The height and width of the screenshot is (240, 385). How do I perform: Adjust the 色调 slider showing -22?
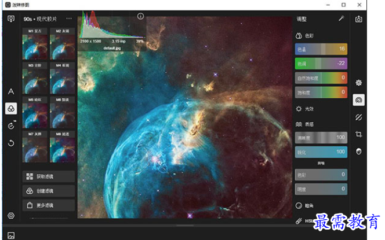(x=321, y=64)
